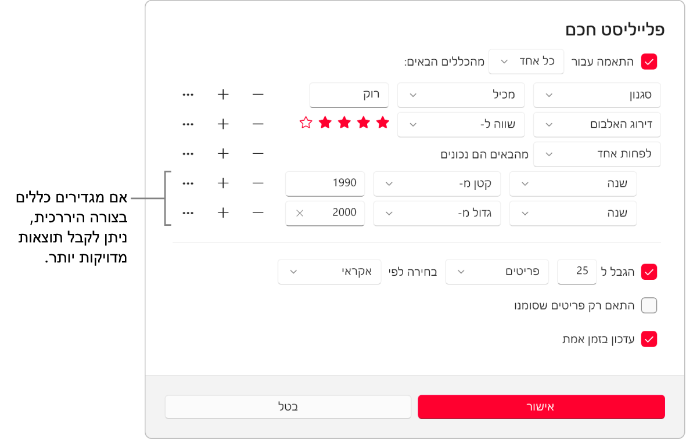
Task: Remove the לפחות אחד rule row
Action: (257, 153)
